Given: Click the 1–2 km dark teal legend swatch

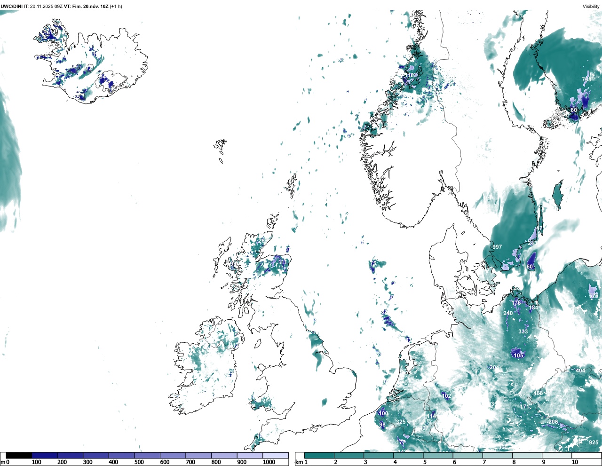Looking at the screenshot, I should click(x=319, y=456).
